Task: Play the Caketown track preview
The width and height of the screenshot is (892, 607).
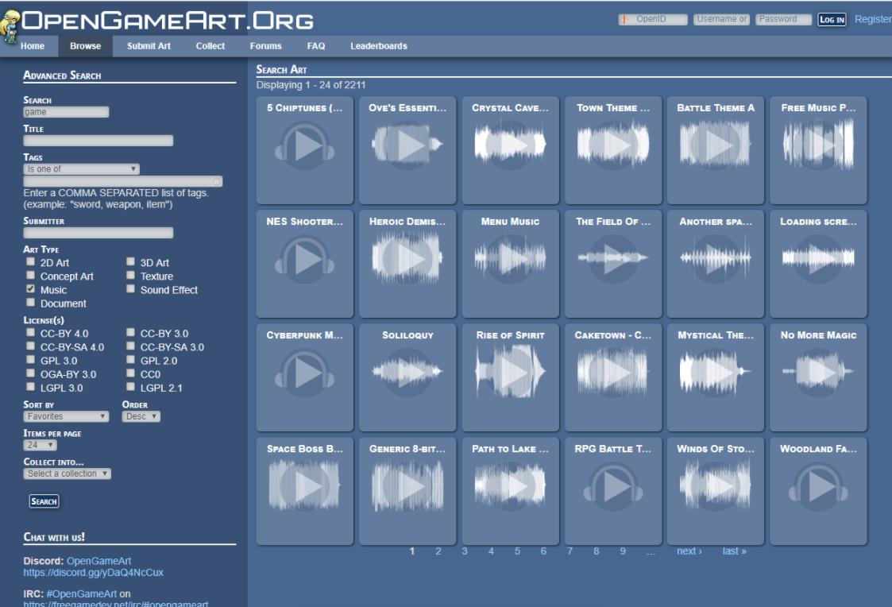Action: [x=613, y=373]
